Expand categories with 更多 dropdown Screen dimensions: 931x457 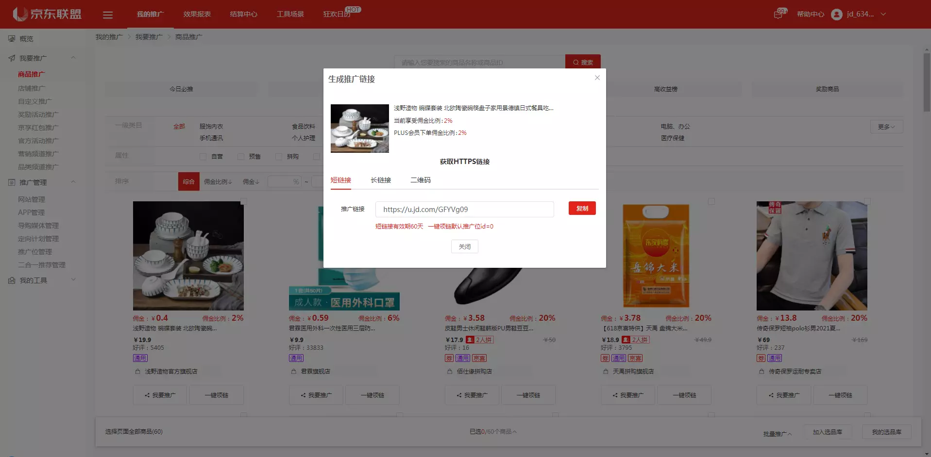click(x=886, y=127)
